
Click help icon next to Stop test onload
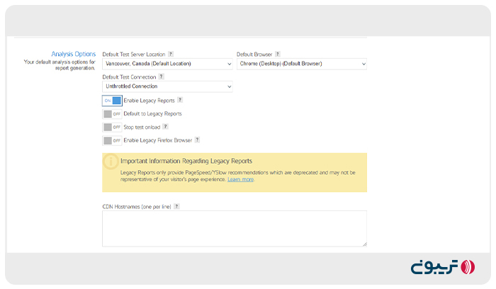click(165, 127)
